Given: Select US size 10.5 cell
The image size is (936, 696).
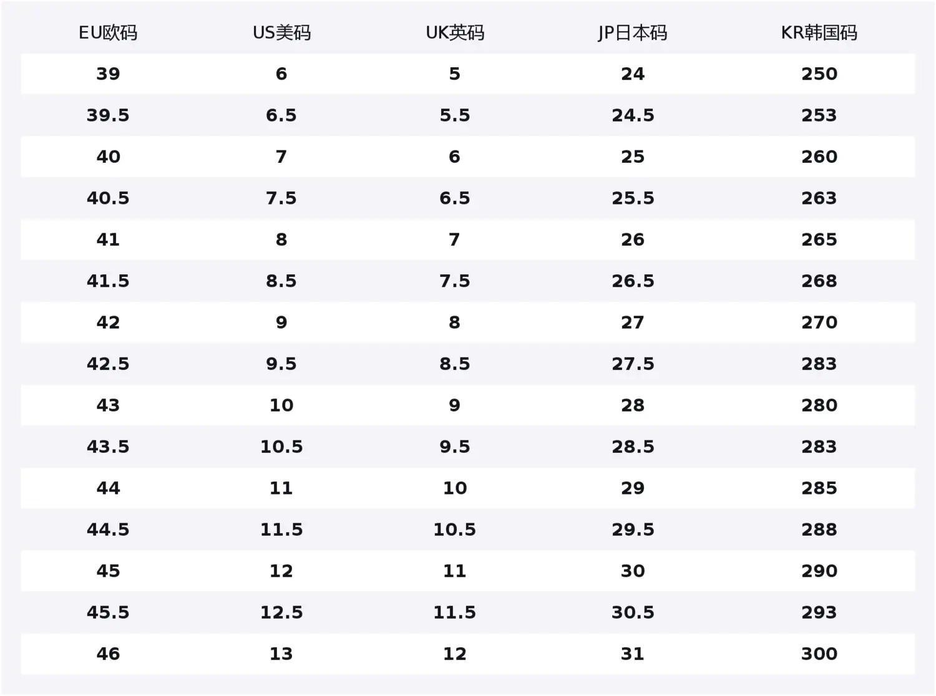Looking at the screenshot, I should tap(281, 447).
